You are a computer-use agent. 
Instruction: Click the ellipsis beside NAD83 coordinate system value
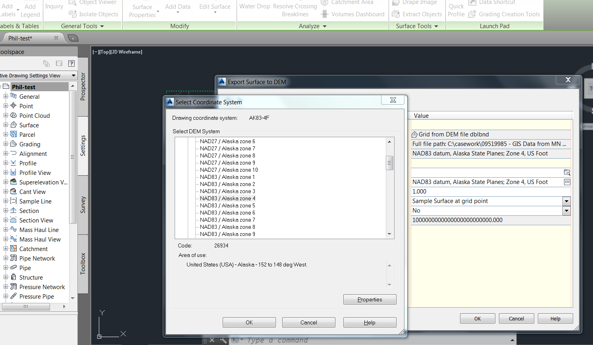pos(567,182)
